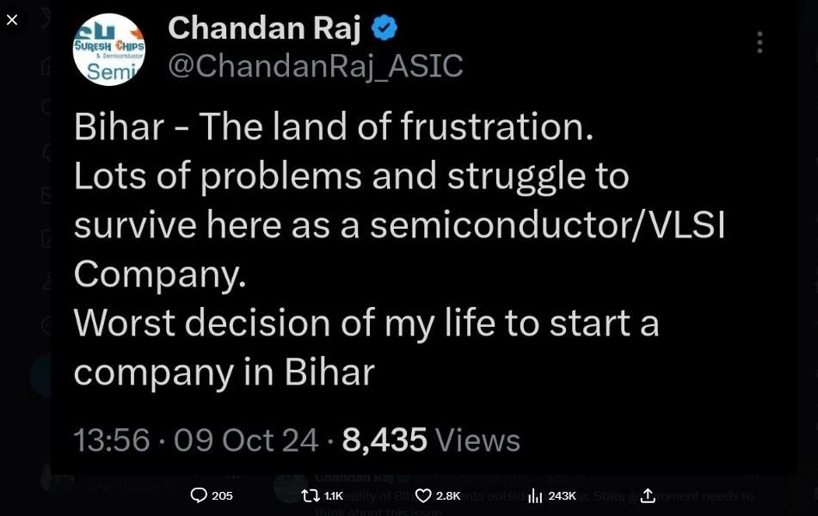Click the reply speech bubble icon
This screenshot has width=818, height=516.
point(199,495)
